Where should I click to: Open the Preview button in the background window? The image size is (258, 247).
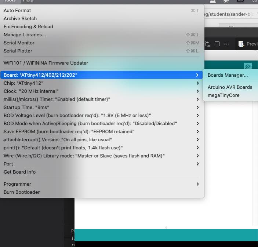(248, 44)
